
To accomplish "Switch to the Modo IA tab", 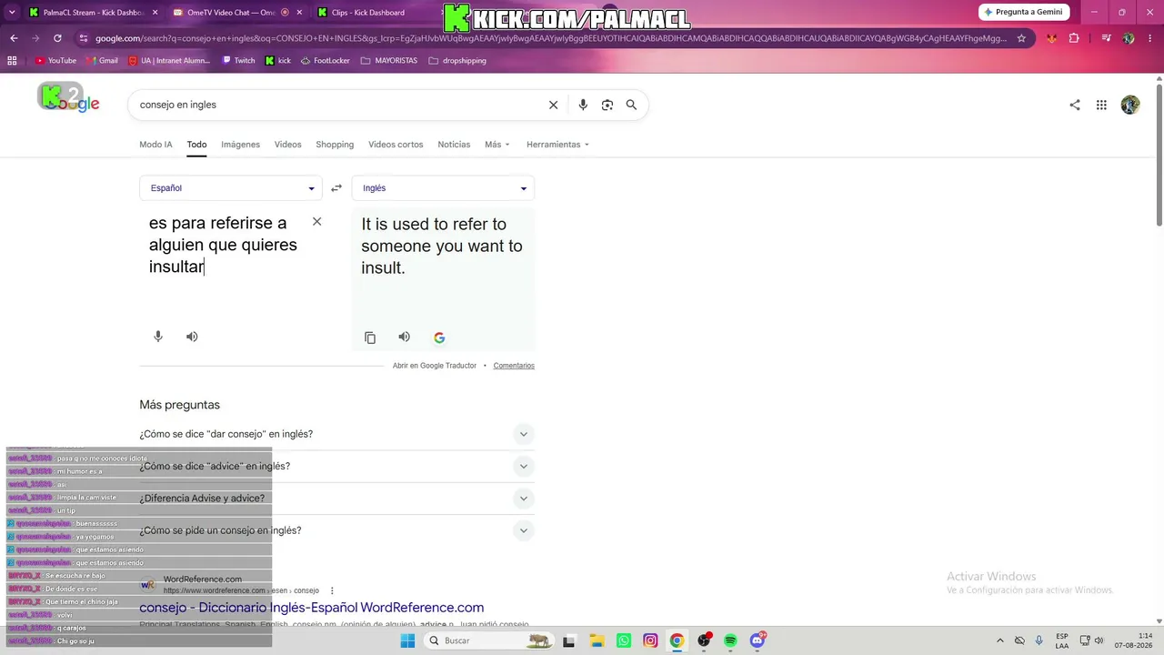I will point(156,145).
